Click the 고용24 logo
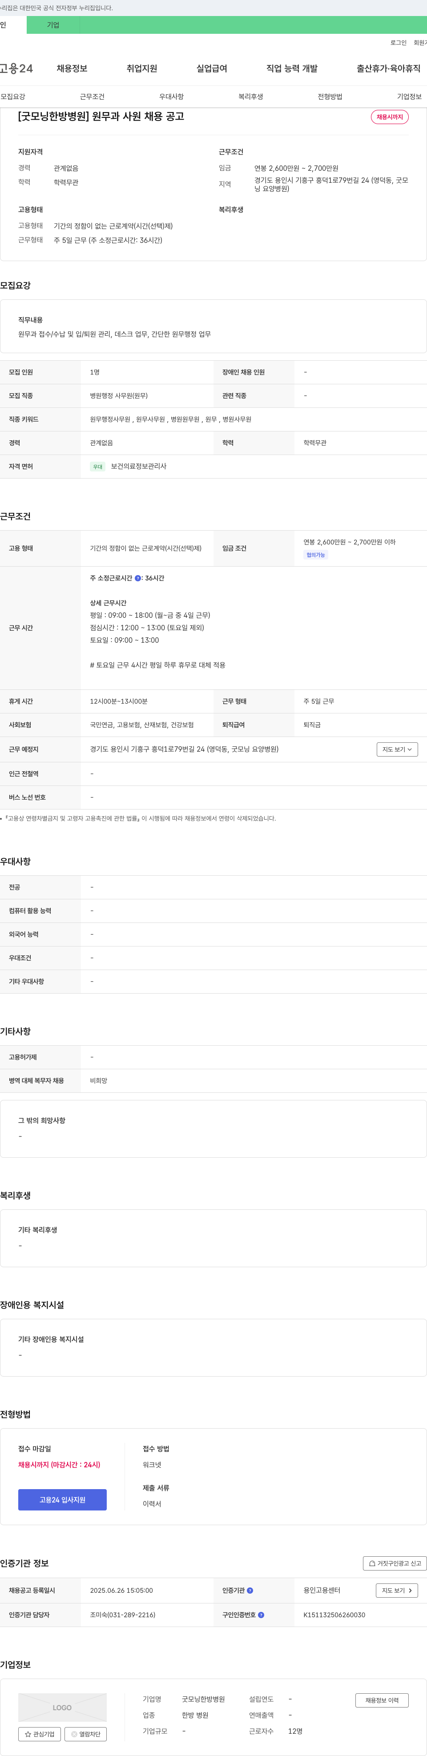Screen dimensions: 427x1756 [x=16, y=68]
